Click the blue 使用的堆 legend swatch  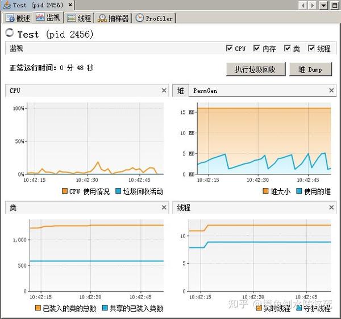(299, 191)
